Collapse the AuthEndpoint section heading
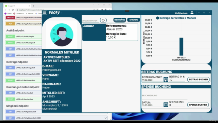 15,30
